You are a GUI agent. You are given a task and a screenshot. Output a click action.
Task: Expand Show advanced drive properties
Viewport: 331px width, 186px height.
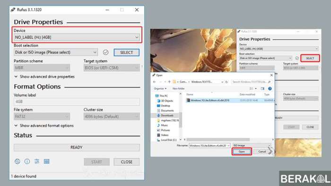coord(44,77)
